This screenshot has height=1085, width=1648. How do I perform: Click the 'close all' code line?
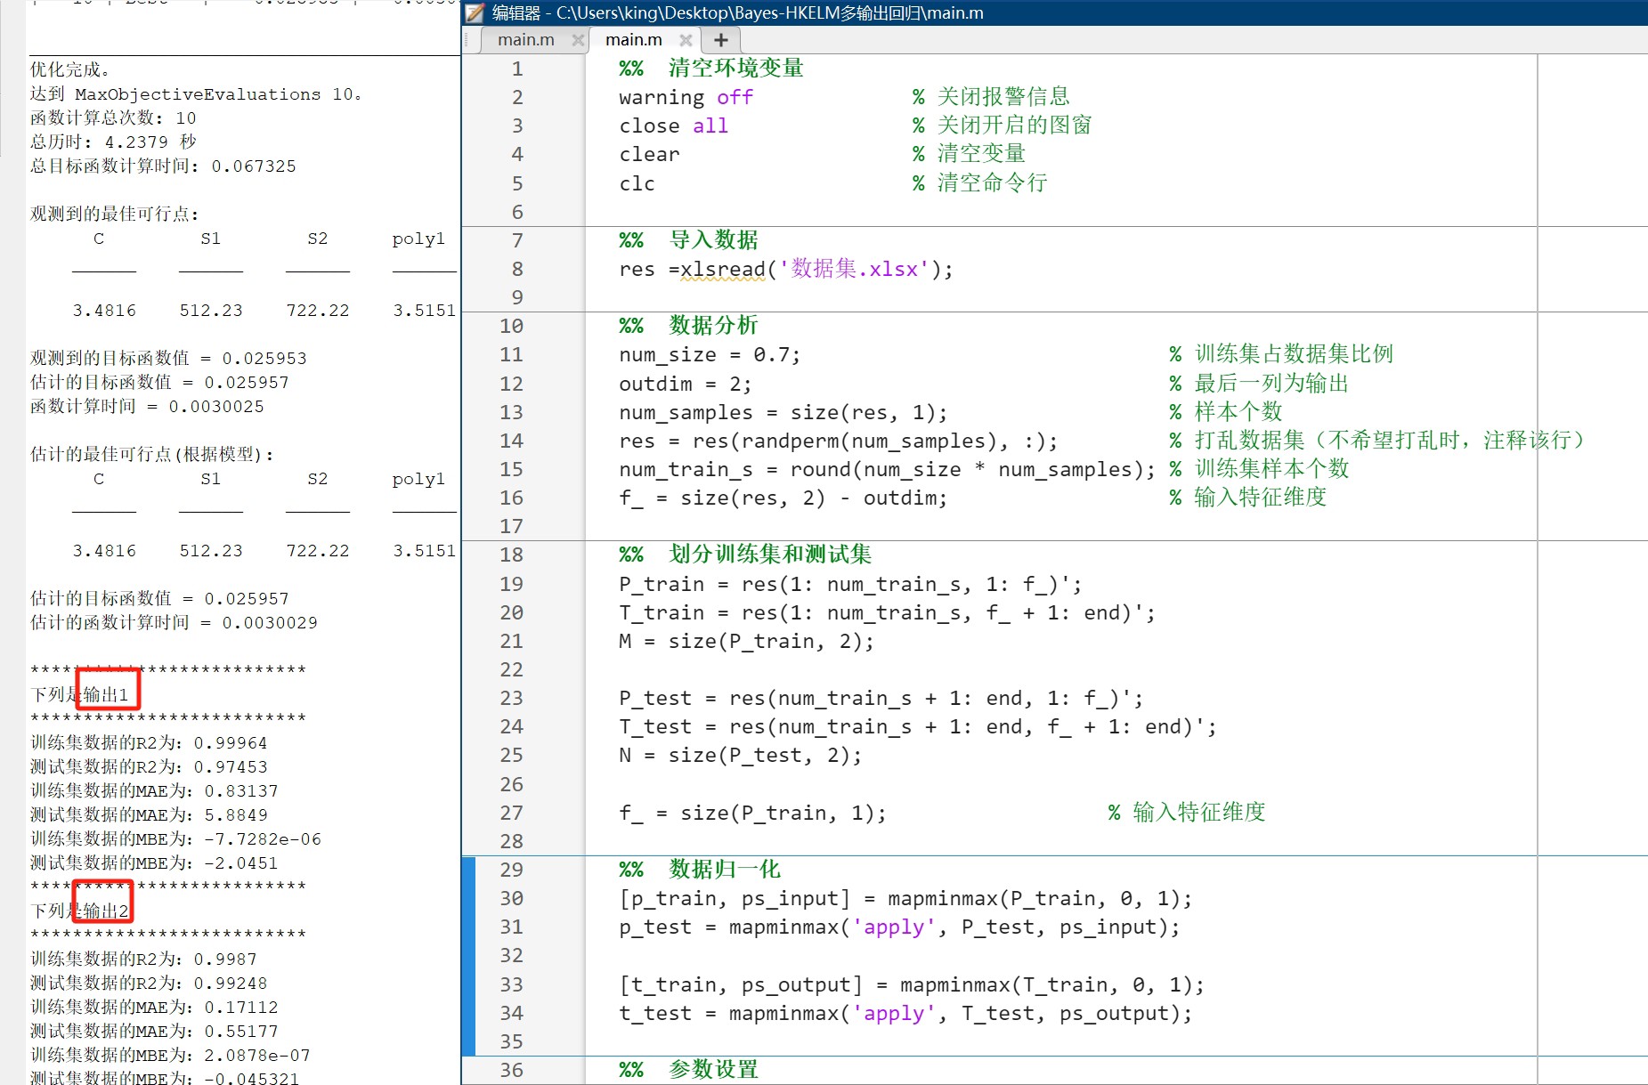click(673, 126)
